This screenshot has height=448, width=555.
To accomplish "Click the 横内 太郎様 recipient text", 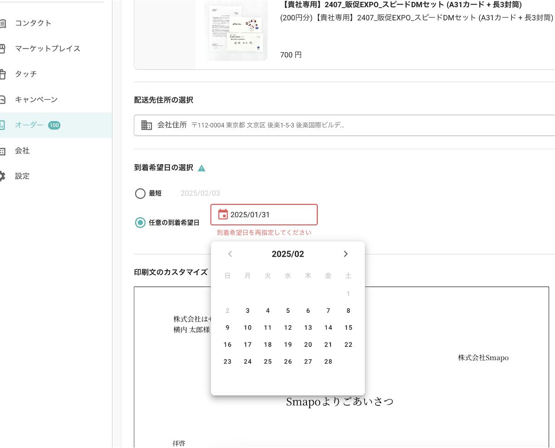I will click(192, 330).
